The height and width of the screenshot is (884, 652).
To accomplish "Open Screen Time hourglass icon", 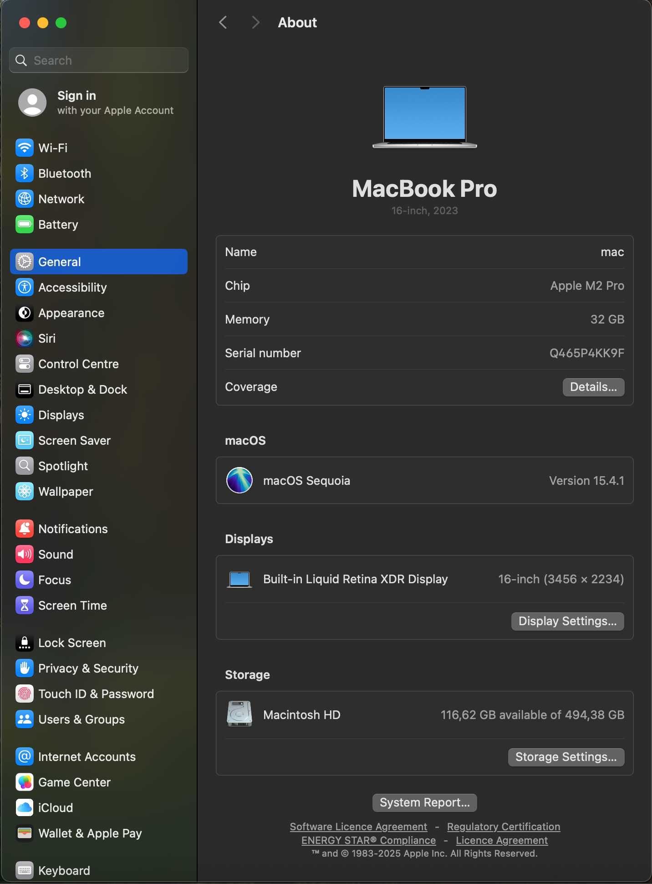I will tap(24, 605).
